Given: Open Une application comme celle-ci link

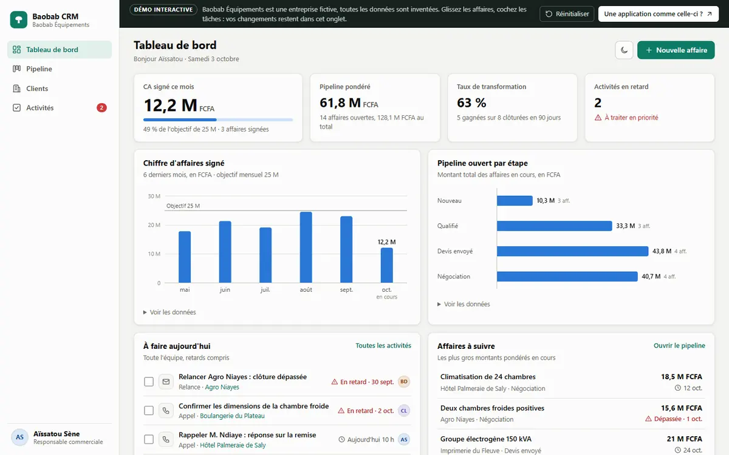Looking at the screenshot, I should pos(659,14).
